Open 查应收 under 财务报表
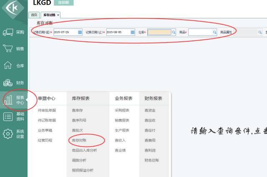The height and width of the screenshot is (177, 267). [x=150, y=120]
